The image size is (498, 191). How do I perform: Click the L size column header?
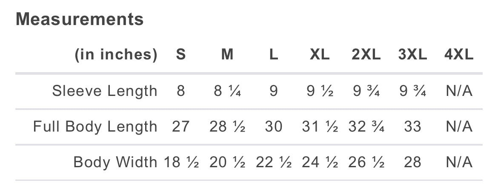tap(273, 55)
